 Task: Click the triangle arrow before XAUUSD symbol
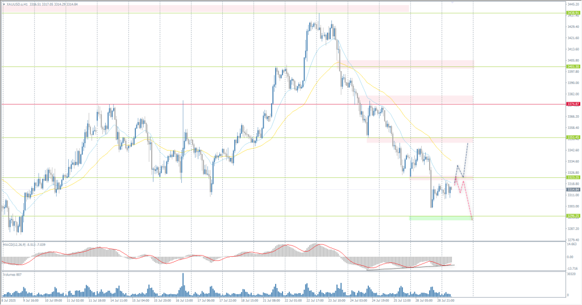pyautogui.click(x=4, y=4)
